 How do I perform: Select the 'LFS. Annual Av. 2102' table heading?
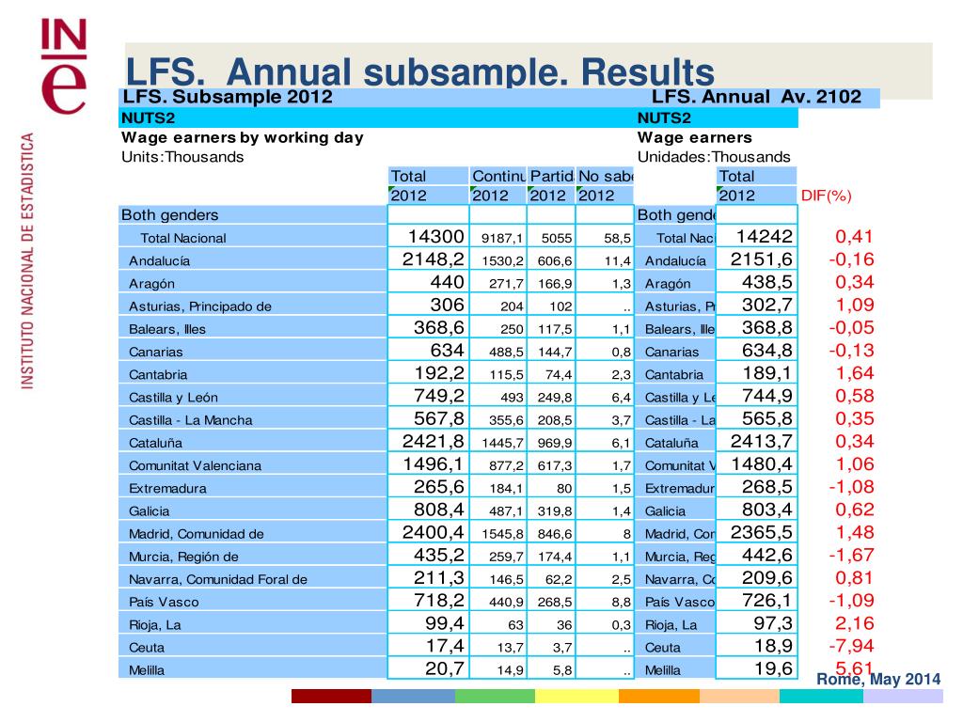(757, 97)
